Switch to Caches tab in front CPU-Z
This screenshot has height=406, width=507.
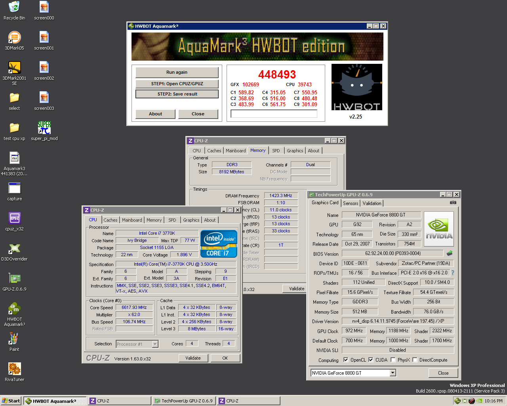111,220
